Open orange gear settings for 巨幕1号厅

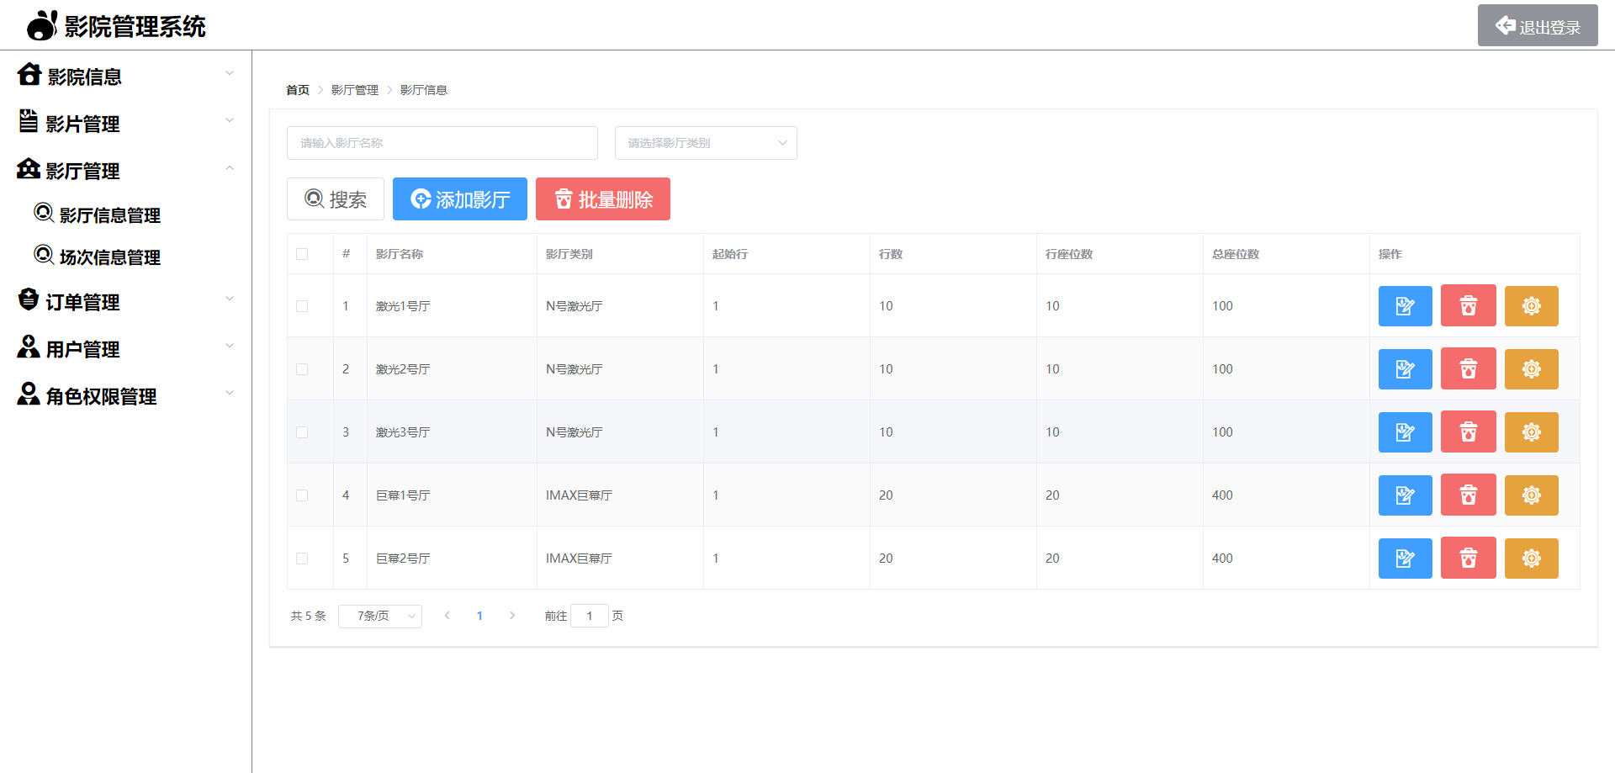tap(1531, 495)
